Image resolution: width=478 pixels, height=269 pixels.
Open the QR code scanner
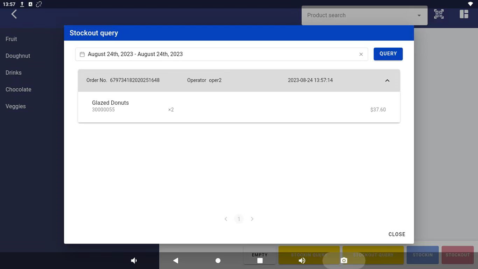click(439, 14)
